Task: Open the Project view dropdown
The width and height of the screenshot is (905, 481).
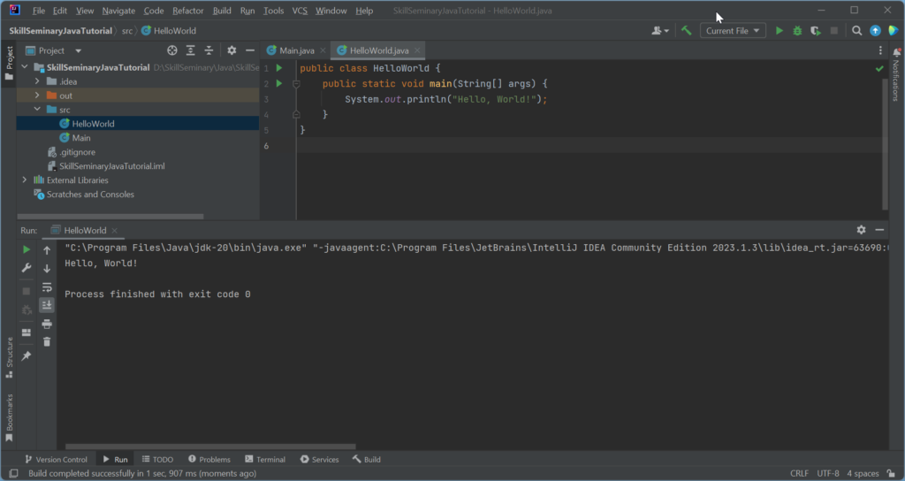Action: (54, 50)
